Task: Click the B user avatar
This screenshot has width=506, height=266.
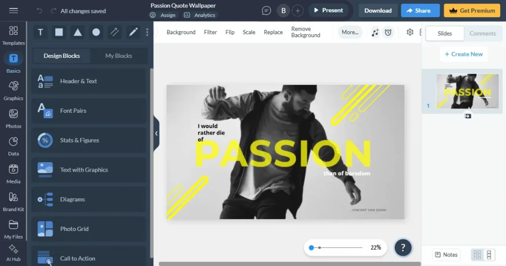Action: click(283, 11)
